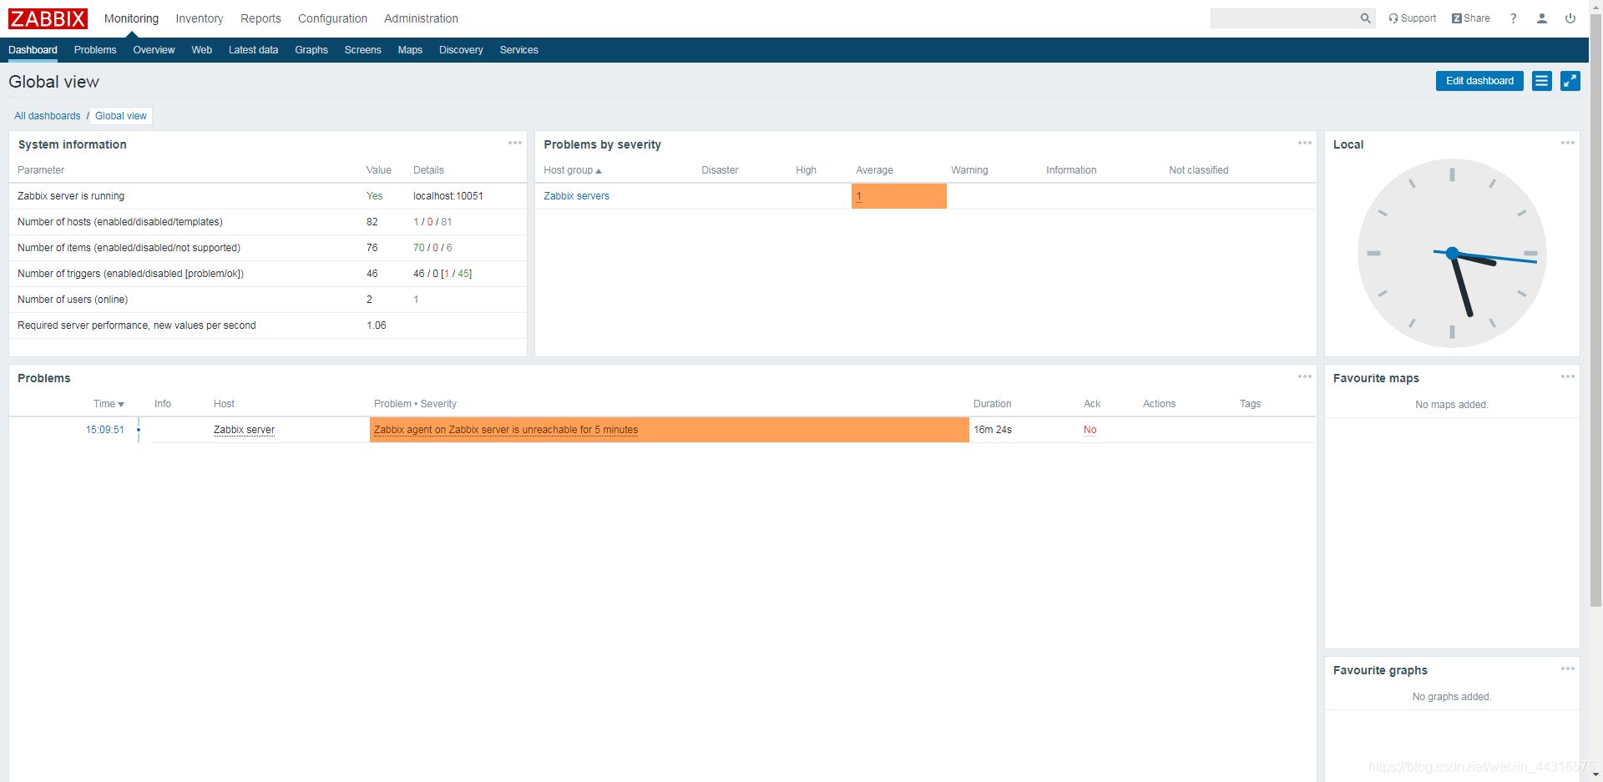Click the sign out power icon
The image size is (1603, 782).
pyautogui.click(x=1570, y=18)
